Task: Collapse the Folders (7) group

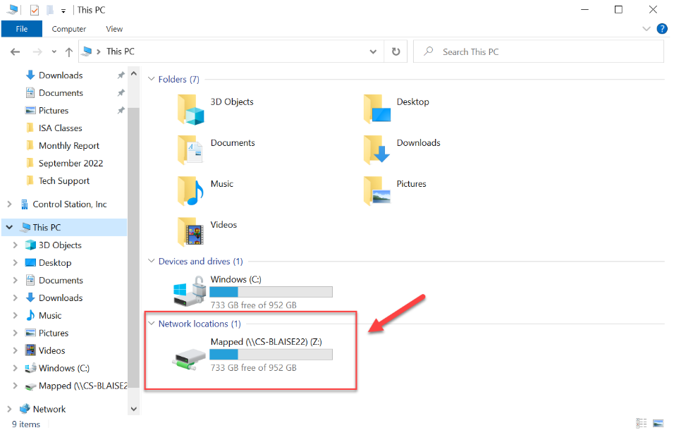Action: (152, 79)
